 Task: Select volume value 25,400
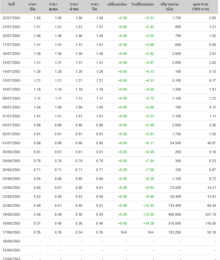[x=175, y=197]
